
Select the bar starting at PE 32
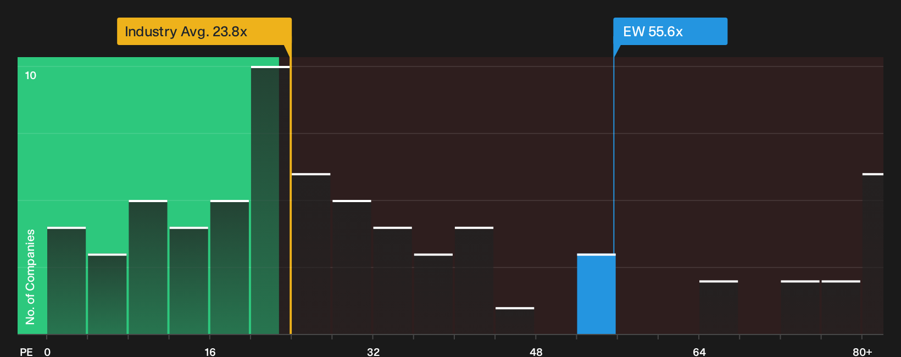(392, 281)
